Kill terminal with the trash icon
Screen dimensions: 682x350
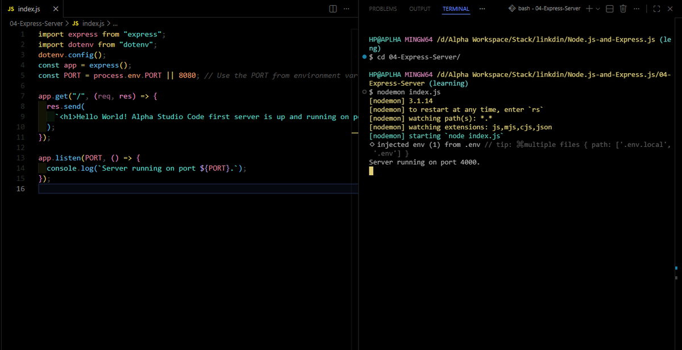(x=623, y=9)
